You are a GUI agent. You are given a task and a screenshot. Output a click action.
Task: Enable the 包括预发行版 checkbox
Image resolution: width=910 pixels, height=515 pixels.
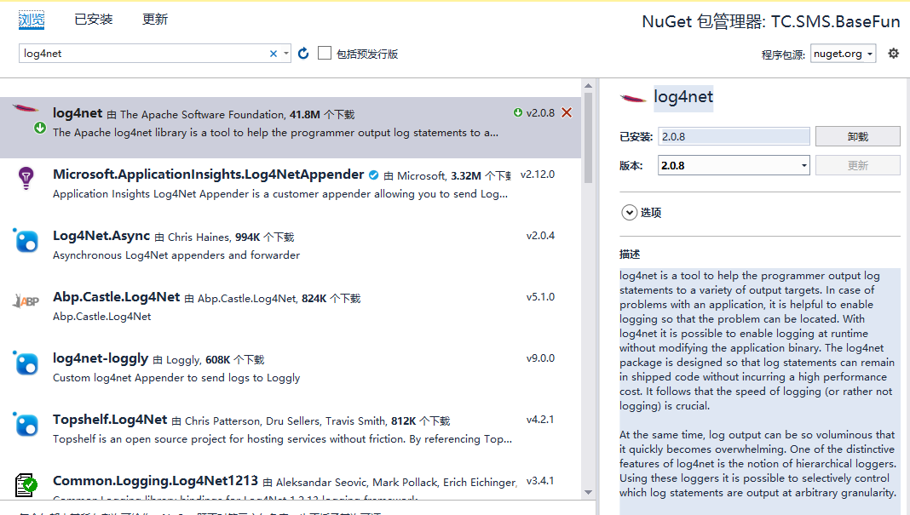tap(325, 54)
